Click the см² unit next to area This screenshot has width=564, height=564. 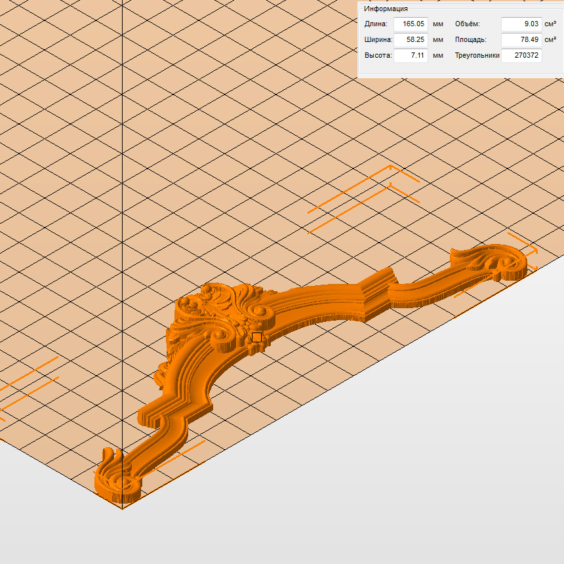click(550, 40)
